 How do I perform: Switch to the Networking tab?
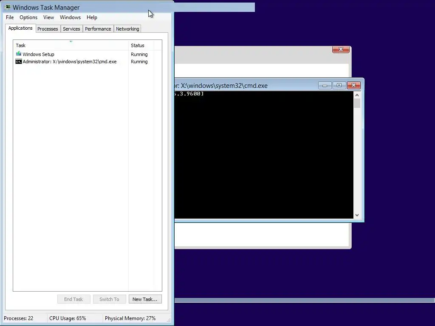[x=127, y=29]
